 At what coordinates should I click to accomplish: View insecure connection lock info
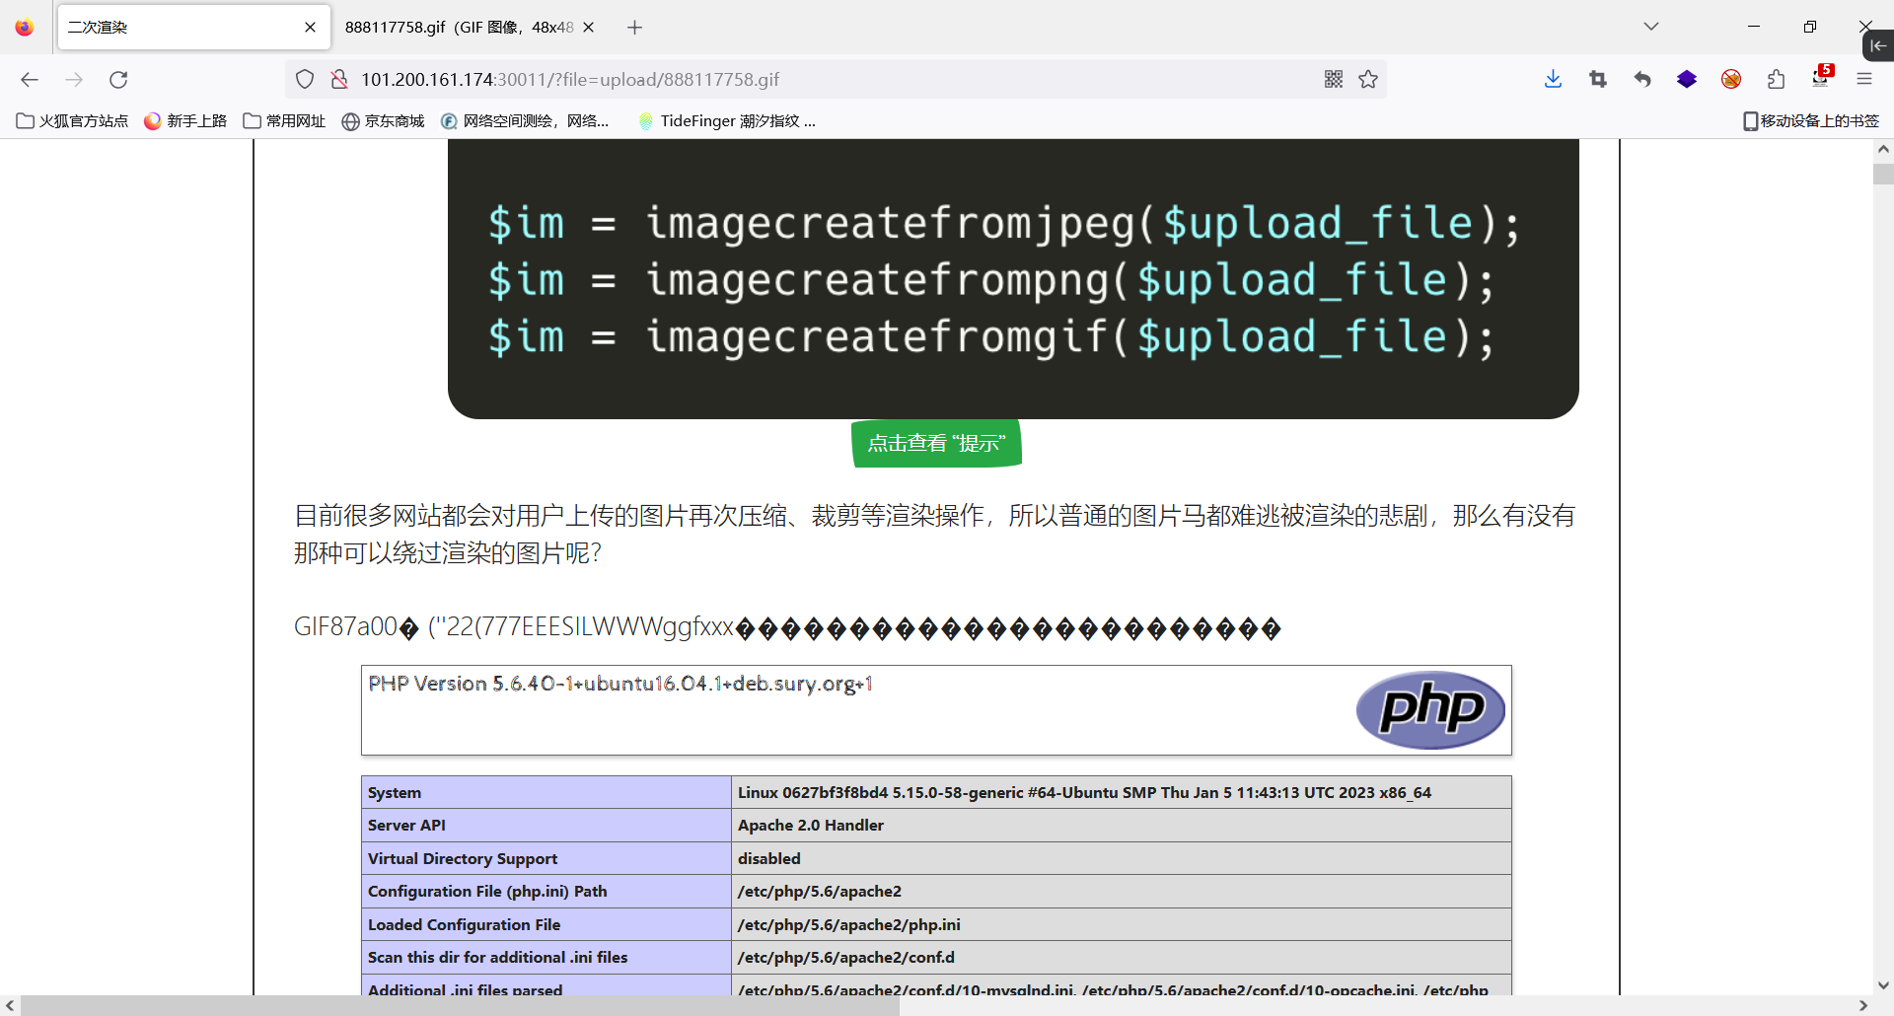(338, 80)
